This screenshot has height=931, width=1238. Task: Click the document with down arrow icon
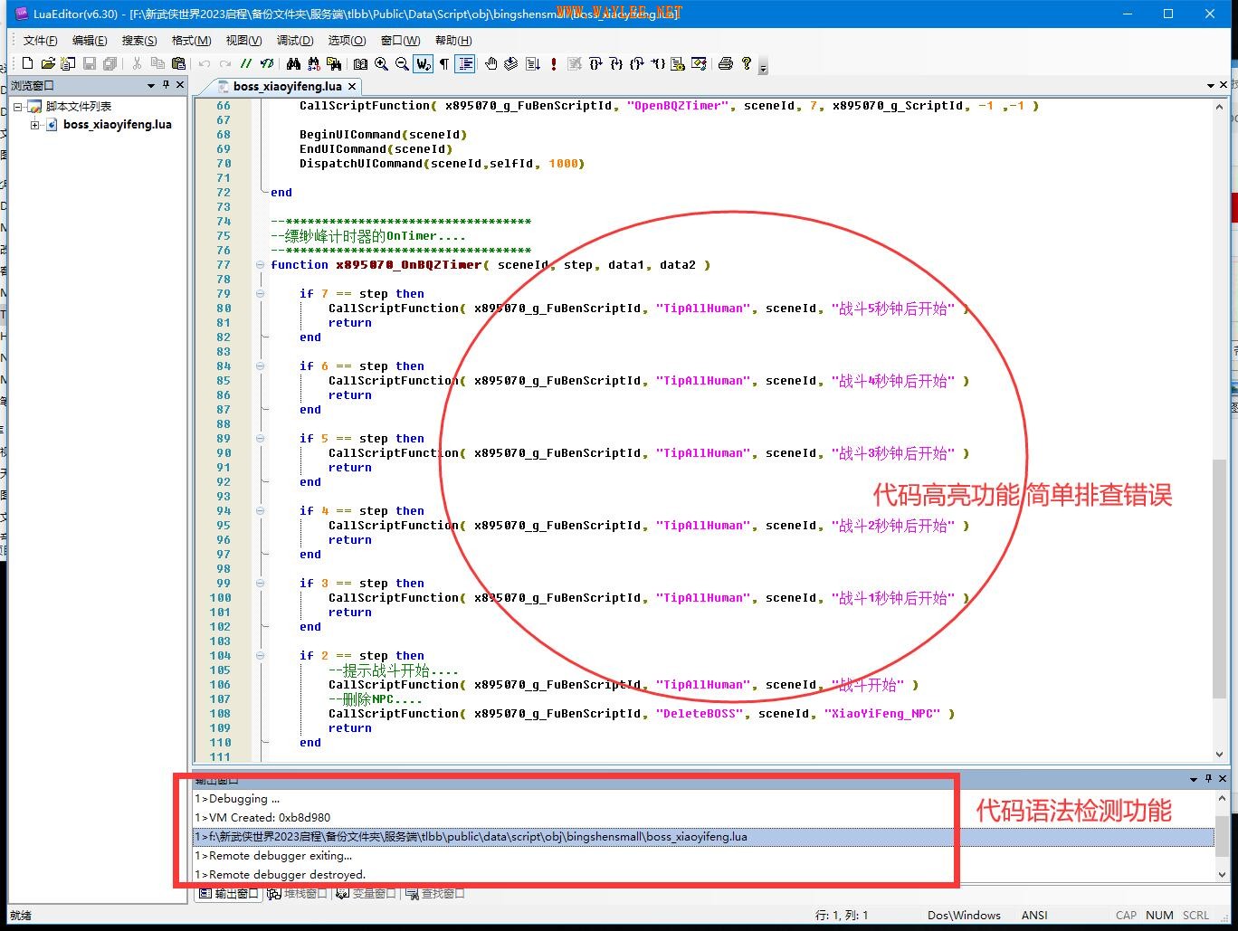[532, 63]
